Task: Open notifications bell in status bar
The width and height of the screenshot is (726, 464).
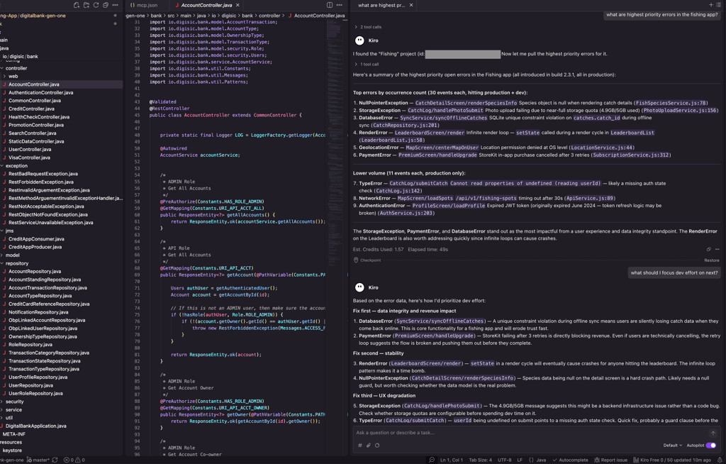Action: tap(720, 460)
